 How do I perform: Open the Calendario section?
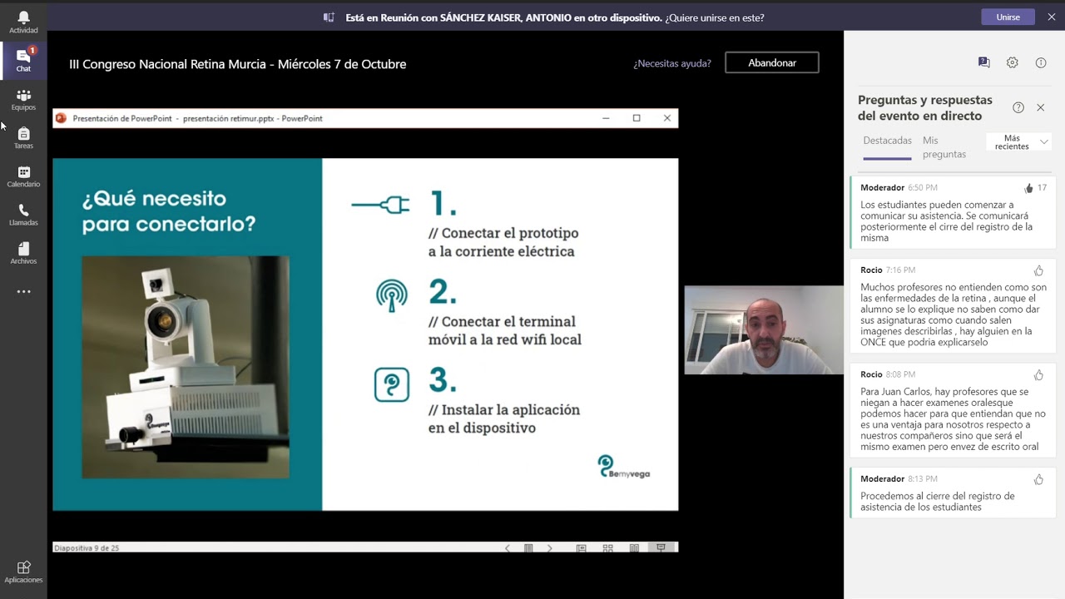23,176
